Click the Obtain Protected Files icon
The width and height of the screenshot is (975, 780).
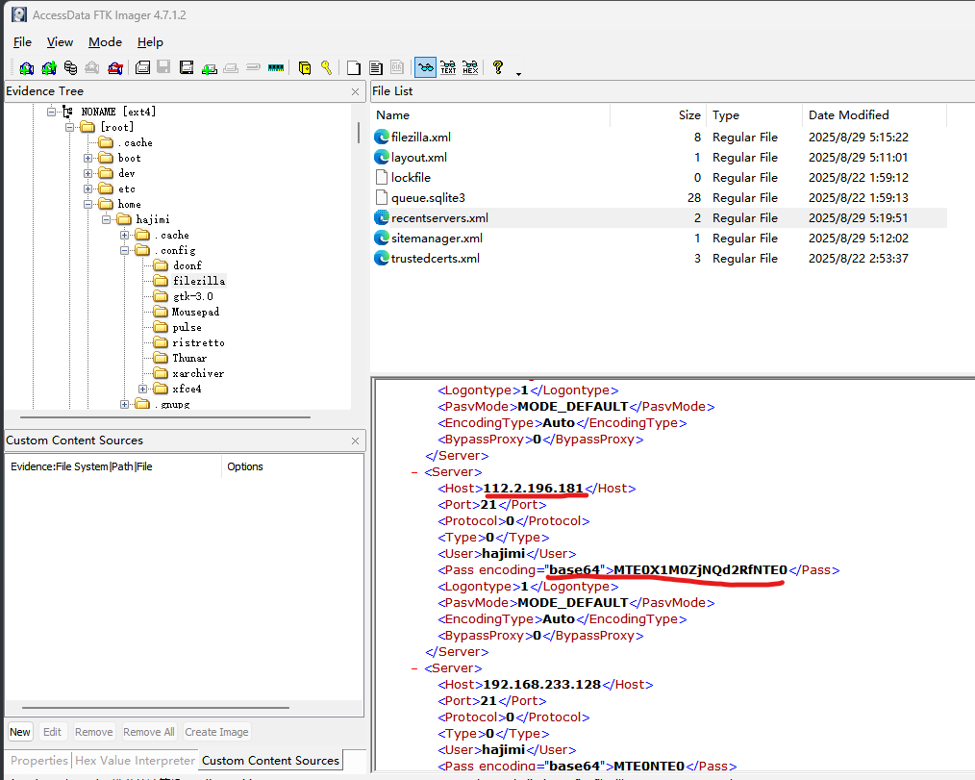click(x=305, y=67)
